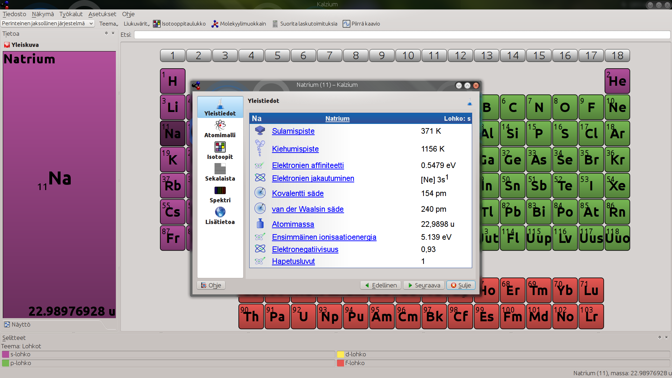Open the Elektronien affiniteetti link
Screen dimensions: 672x378
coord(308,165)
